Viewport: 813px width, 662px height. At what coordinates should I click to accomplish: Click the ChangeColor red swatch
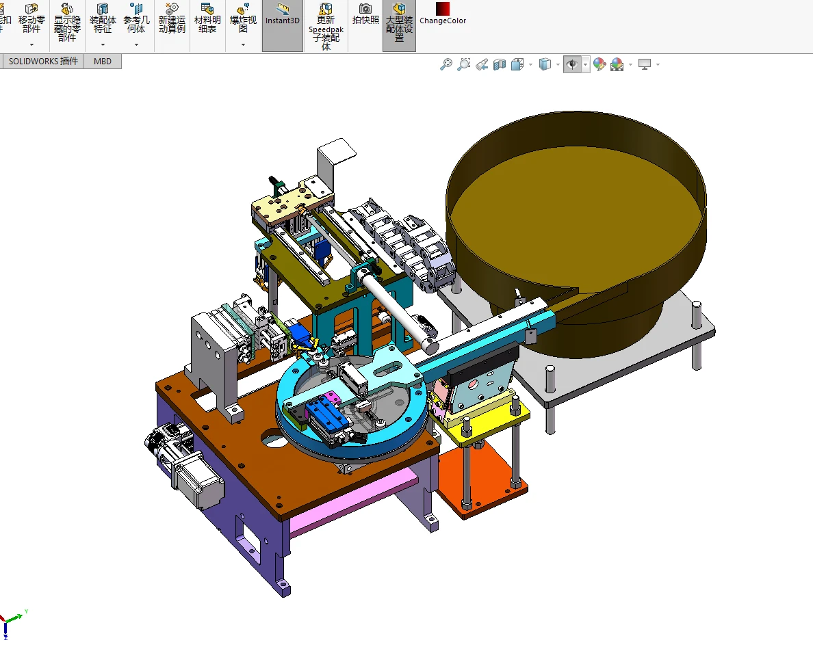click(442, 9)
